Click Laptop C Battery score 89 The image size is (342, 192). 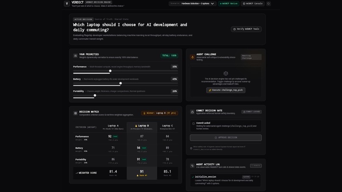pyautogui.click(x=168, y=148)
